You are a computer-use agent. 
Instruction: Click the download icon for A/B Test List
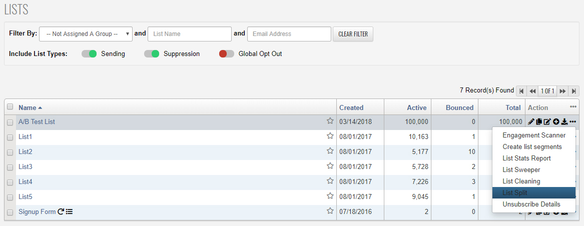pos(564,121)
